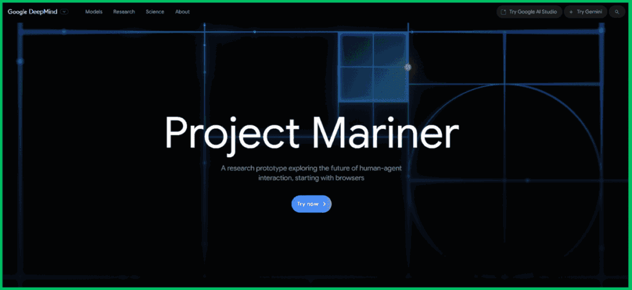Expand the dropdown chevron beside DeepMind logo

pos(64,12)
